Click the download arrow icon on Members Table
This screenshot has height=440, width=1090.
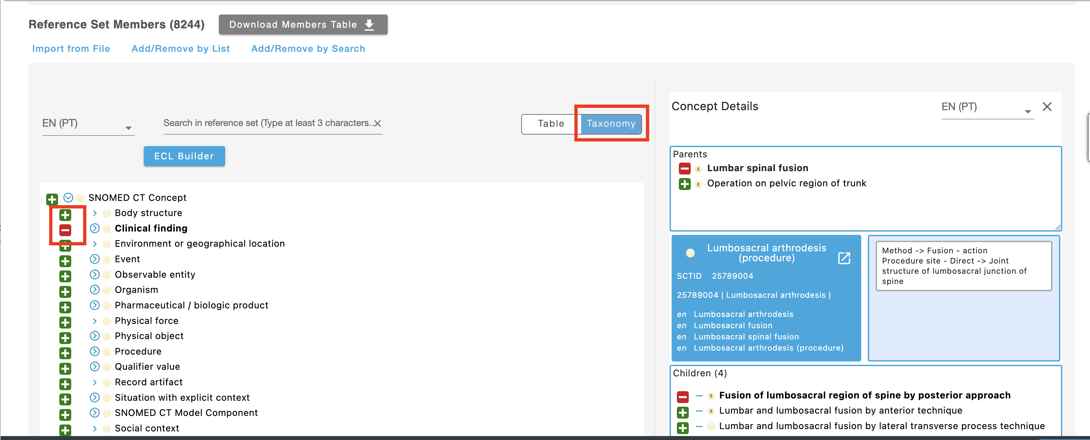pos(369,24)
